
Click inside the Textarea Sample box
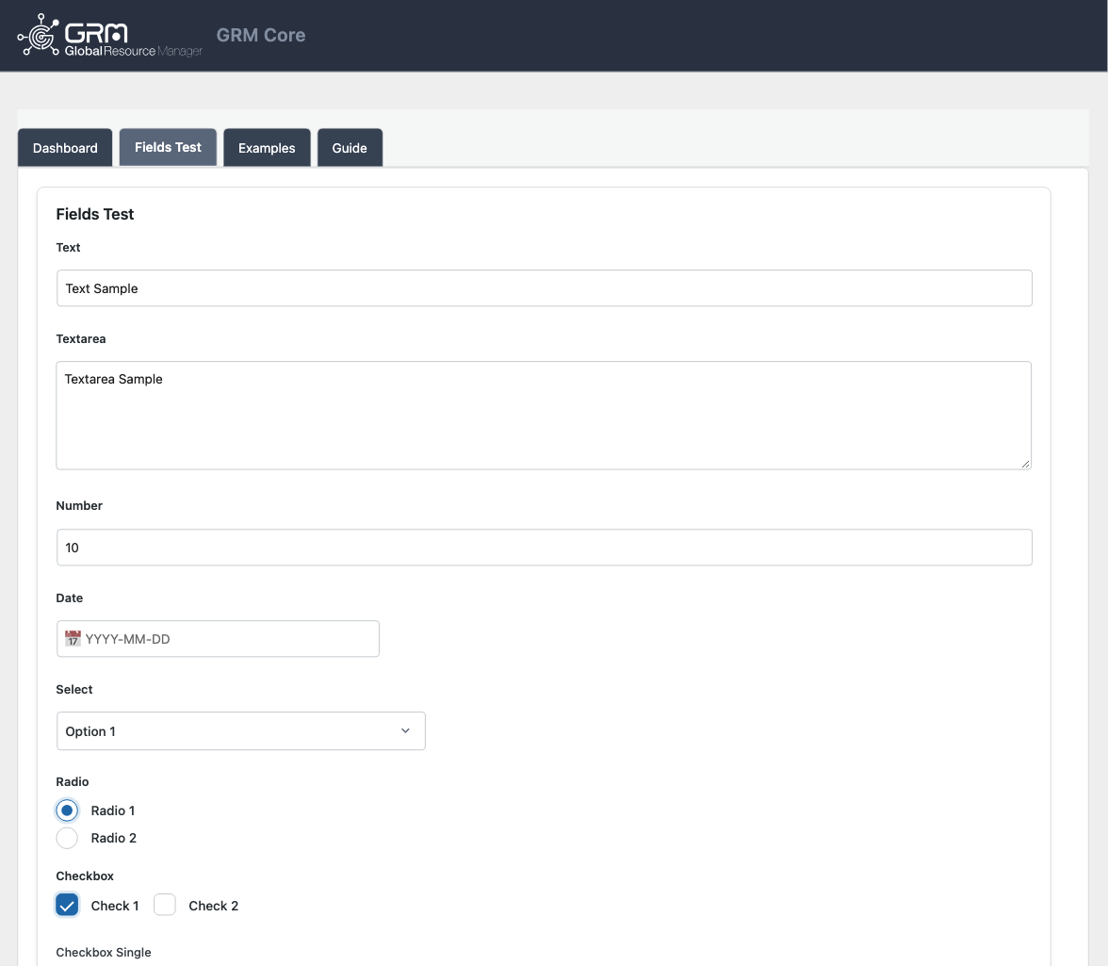(545, 416)
